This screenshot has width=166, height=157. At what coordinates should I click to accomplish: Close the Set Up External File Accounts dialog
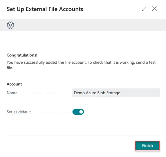tap(154, 9)
